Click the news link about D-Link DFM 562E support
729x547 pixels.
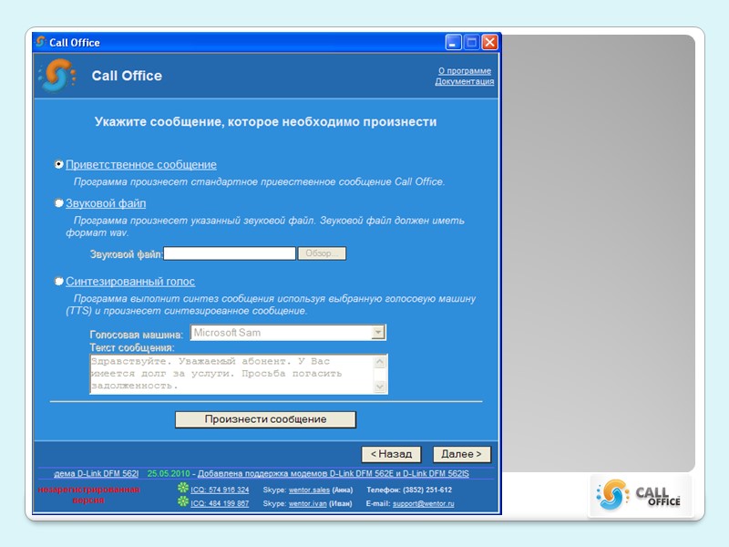point(334,473)
